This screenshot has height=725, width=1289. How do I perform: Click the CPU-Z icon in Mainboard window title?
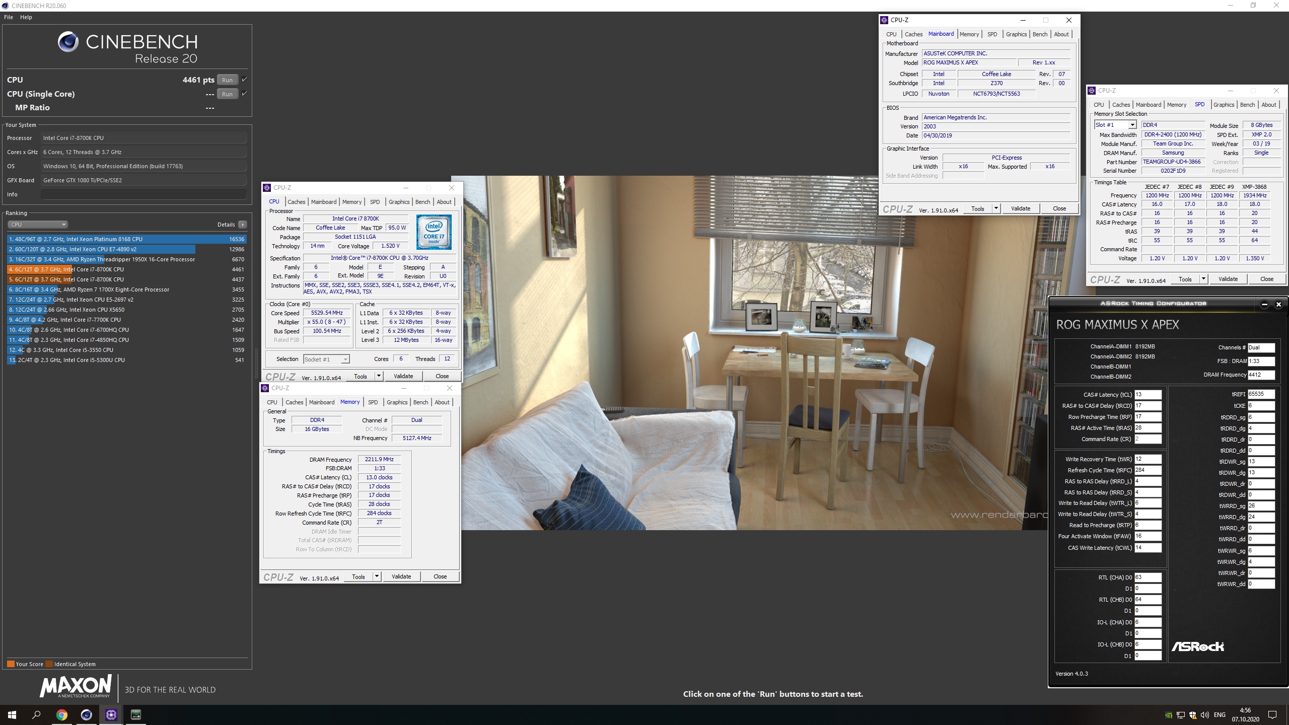(884, 20)
